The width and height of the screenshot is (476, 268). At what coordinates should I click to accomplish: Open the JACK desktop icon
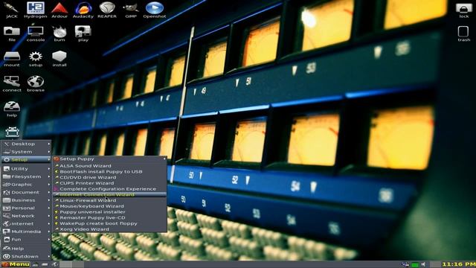click(12, 10)
